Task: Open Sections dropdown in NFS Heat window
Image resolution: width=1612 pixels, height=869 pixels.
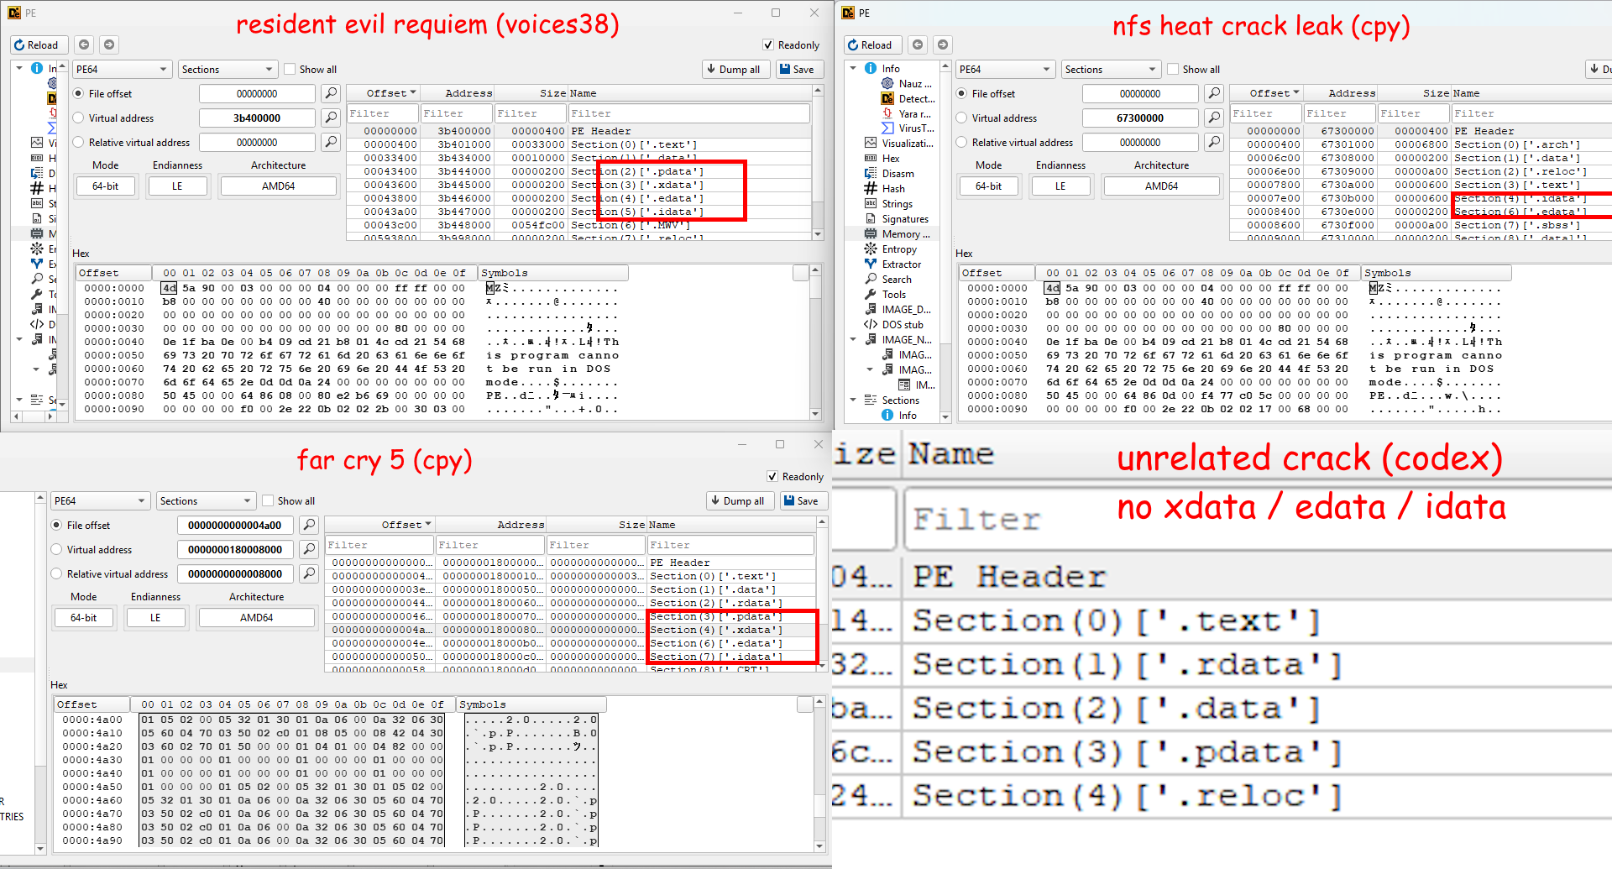Action: click(x=1111, y=70)
